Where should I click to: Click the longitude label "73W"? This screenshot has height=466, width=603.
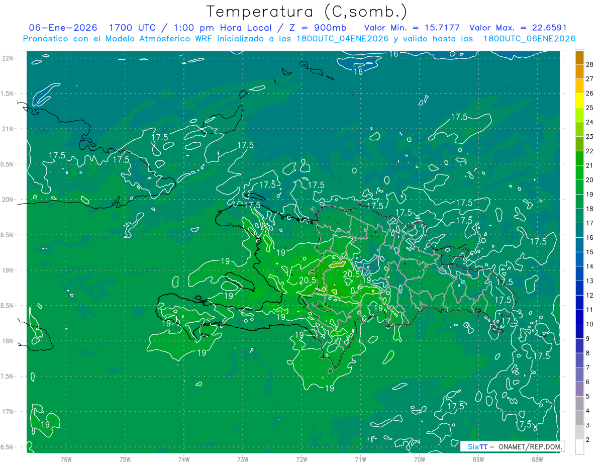243,459
